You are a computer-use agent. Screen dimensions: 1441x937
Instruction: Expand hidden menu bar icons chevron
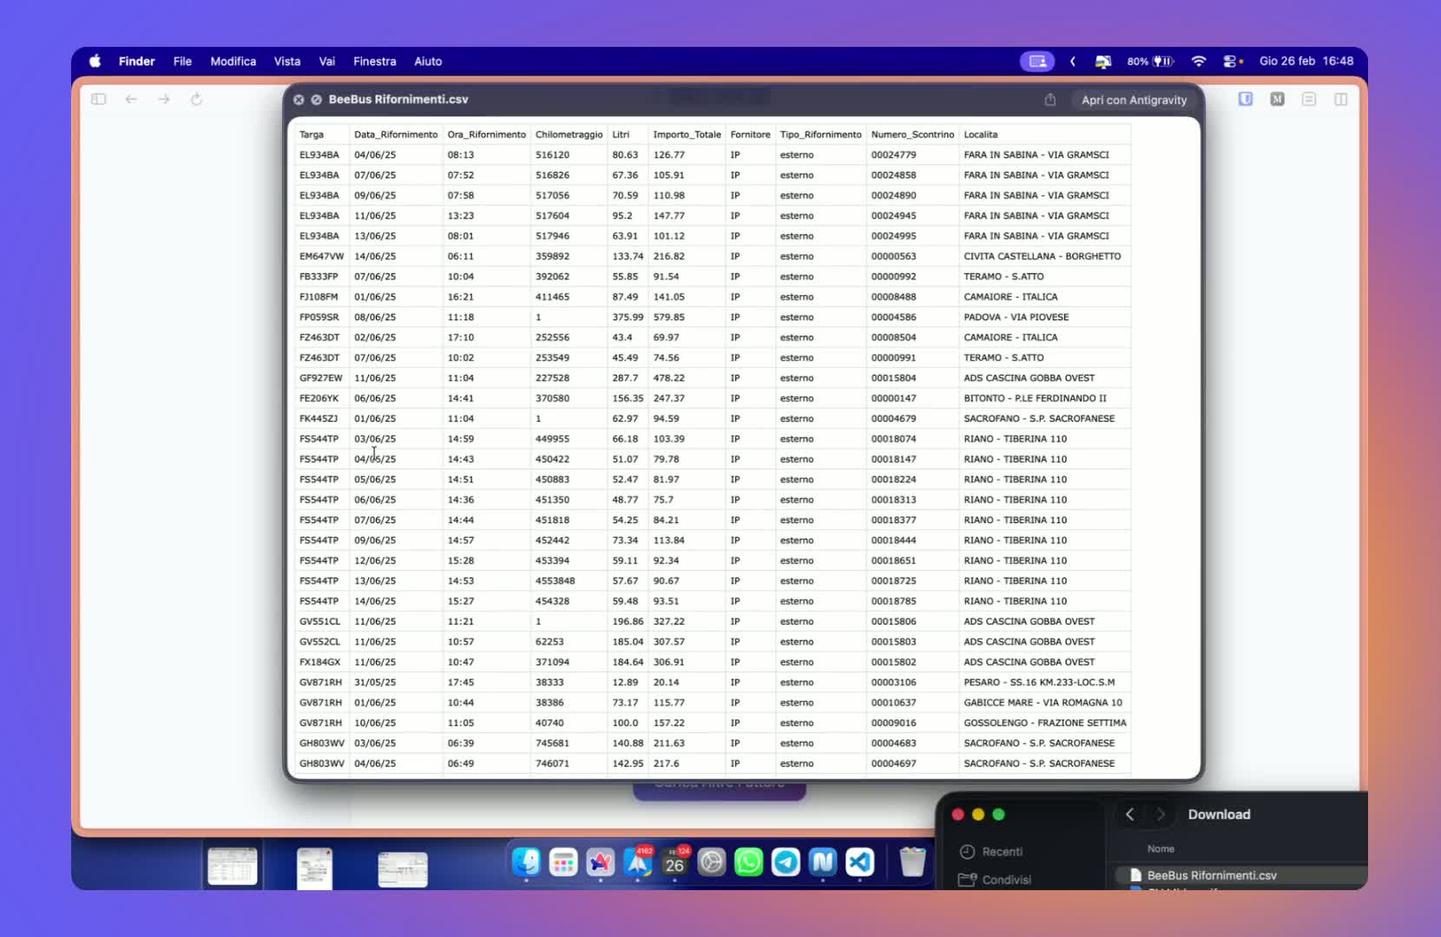pos(1073,61)
